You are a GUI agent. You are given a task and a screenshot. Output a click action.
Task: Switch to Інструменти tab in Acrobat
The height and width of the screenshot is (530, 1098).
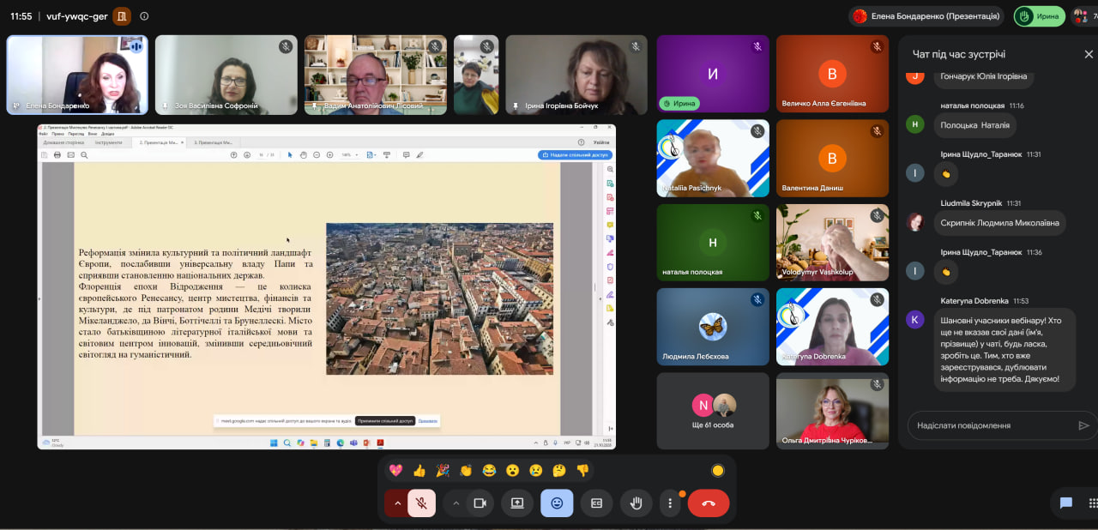click(109, 142)
